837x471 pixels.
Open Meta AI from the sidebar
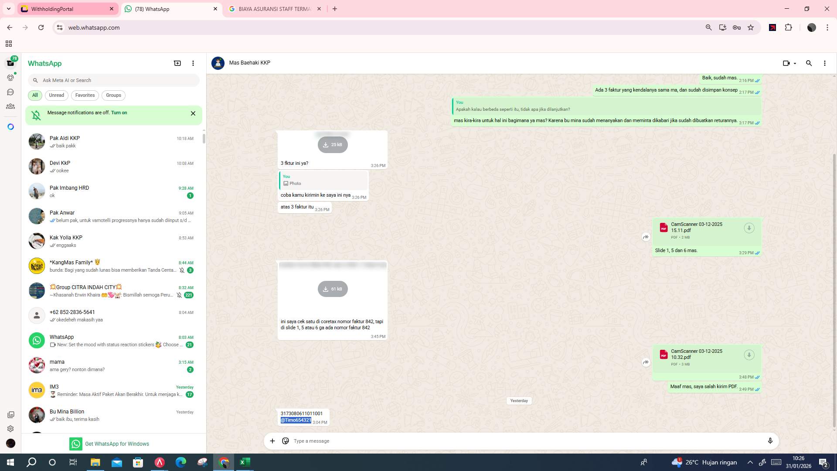tap(10, 126)
